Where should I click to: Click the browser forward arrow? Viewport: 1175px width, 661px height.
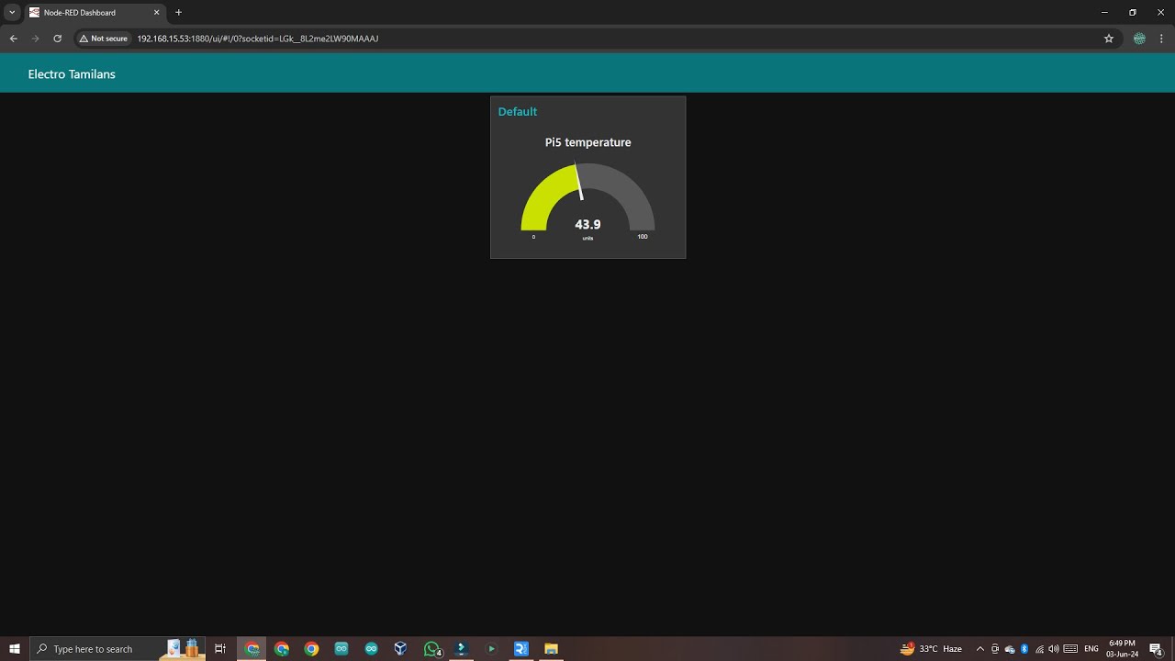point(35,39)
